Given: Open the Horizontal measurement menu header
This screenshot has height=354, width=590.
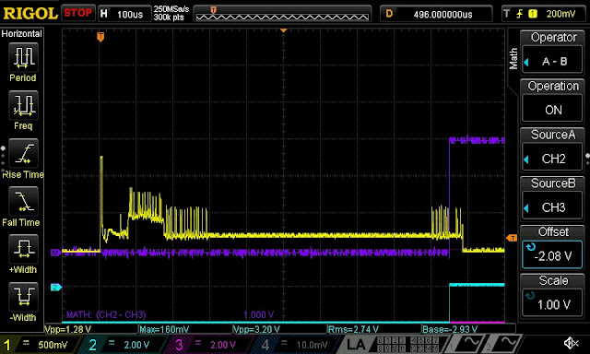Looking at the screenshot, I should pyautogui.click(x=22, y=34).
